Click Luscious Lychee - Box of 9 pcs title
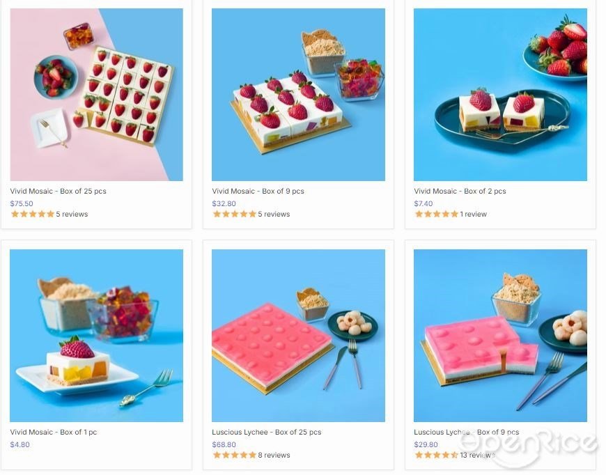 467,432
